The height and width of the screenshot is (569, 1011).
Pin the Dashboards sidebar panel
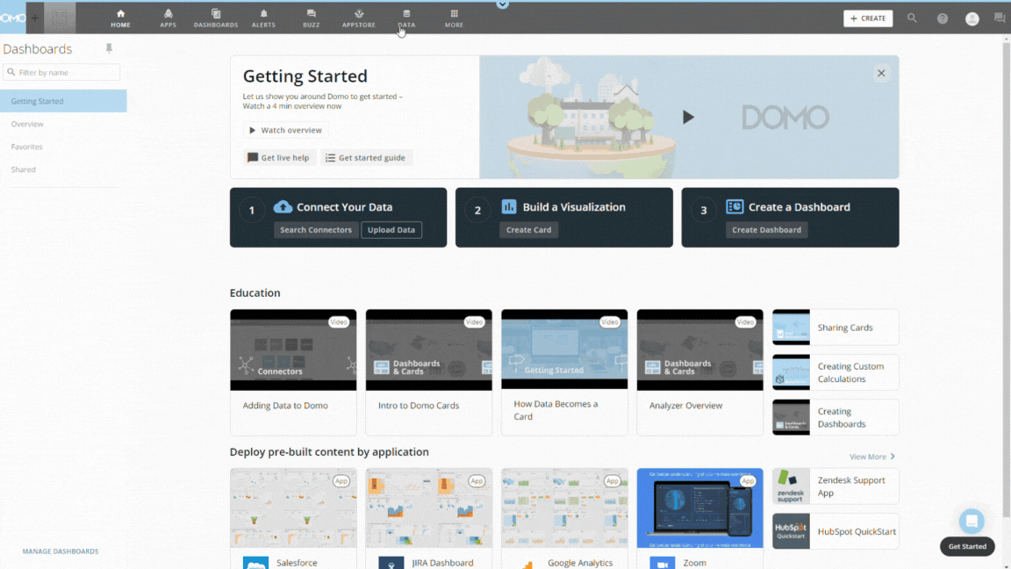coord(109,48)
